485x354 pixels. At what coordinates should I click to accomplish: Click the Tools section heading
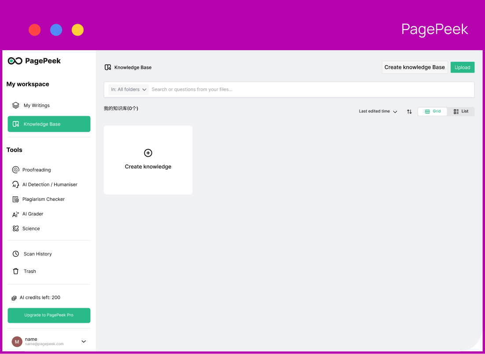tap(15, 150)
